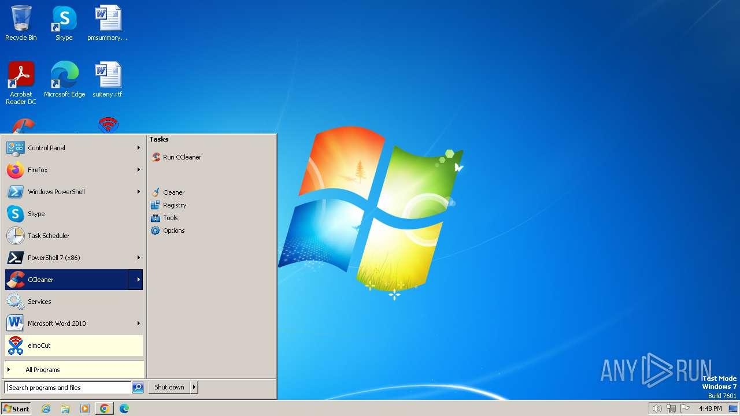Open All Programs list
The height and width of the screenshot is (416, 740).
(74, 370)
